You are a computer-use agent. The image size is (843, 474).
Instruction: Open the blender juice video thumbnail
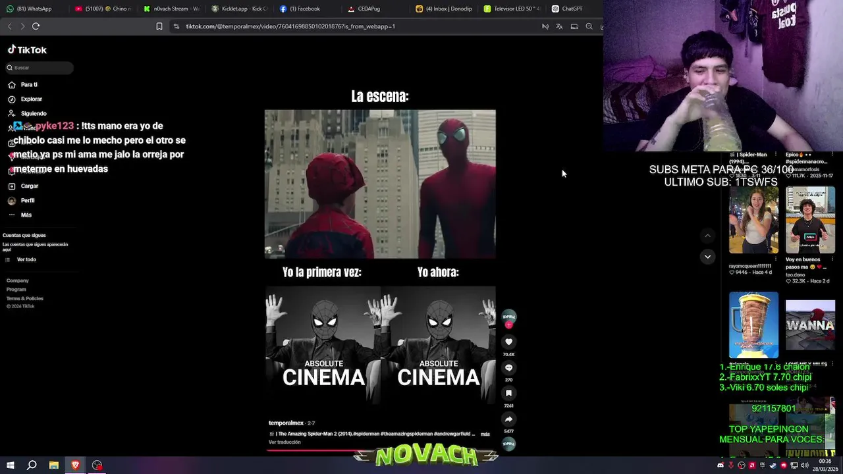pos(753,325)
